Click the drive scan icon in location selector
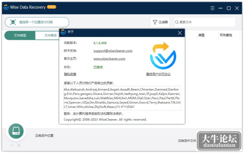The image size is (244, 153). pyautogui.click(x=13, y=22)
